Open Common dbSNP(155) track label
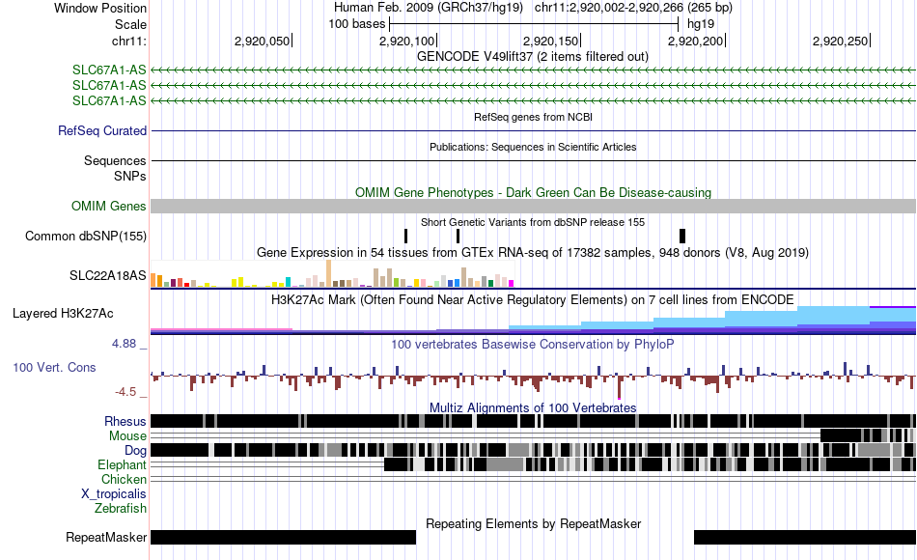The height and width of the screenshot is (560, 917). coord(86,236)
